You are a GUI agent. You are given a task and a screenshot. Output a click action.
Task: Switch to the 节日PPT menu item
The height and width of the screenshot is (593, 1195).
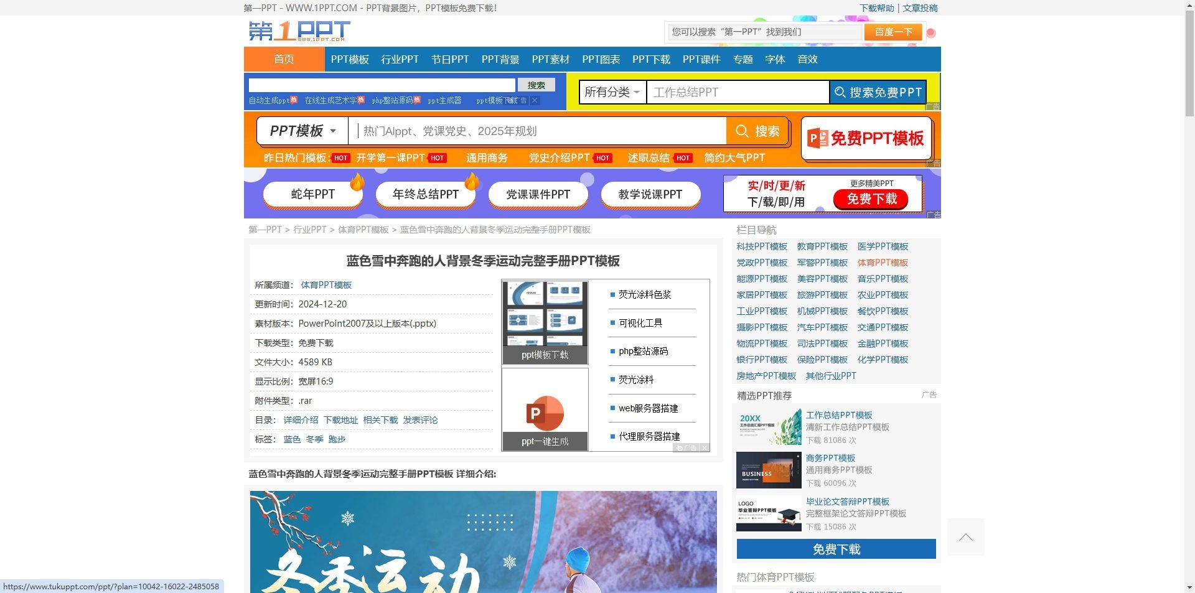(449, 59)
